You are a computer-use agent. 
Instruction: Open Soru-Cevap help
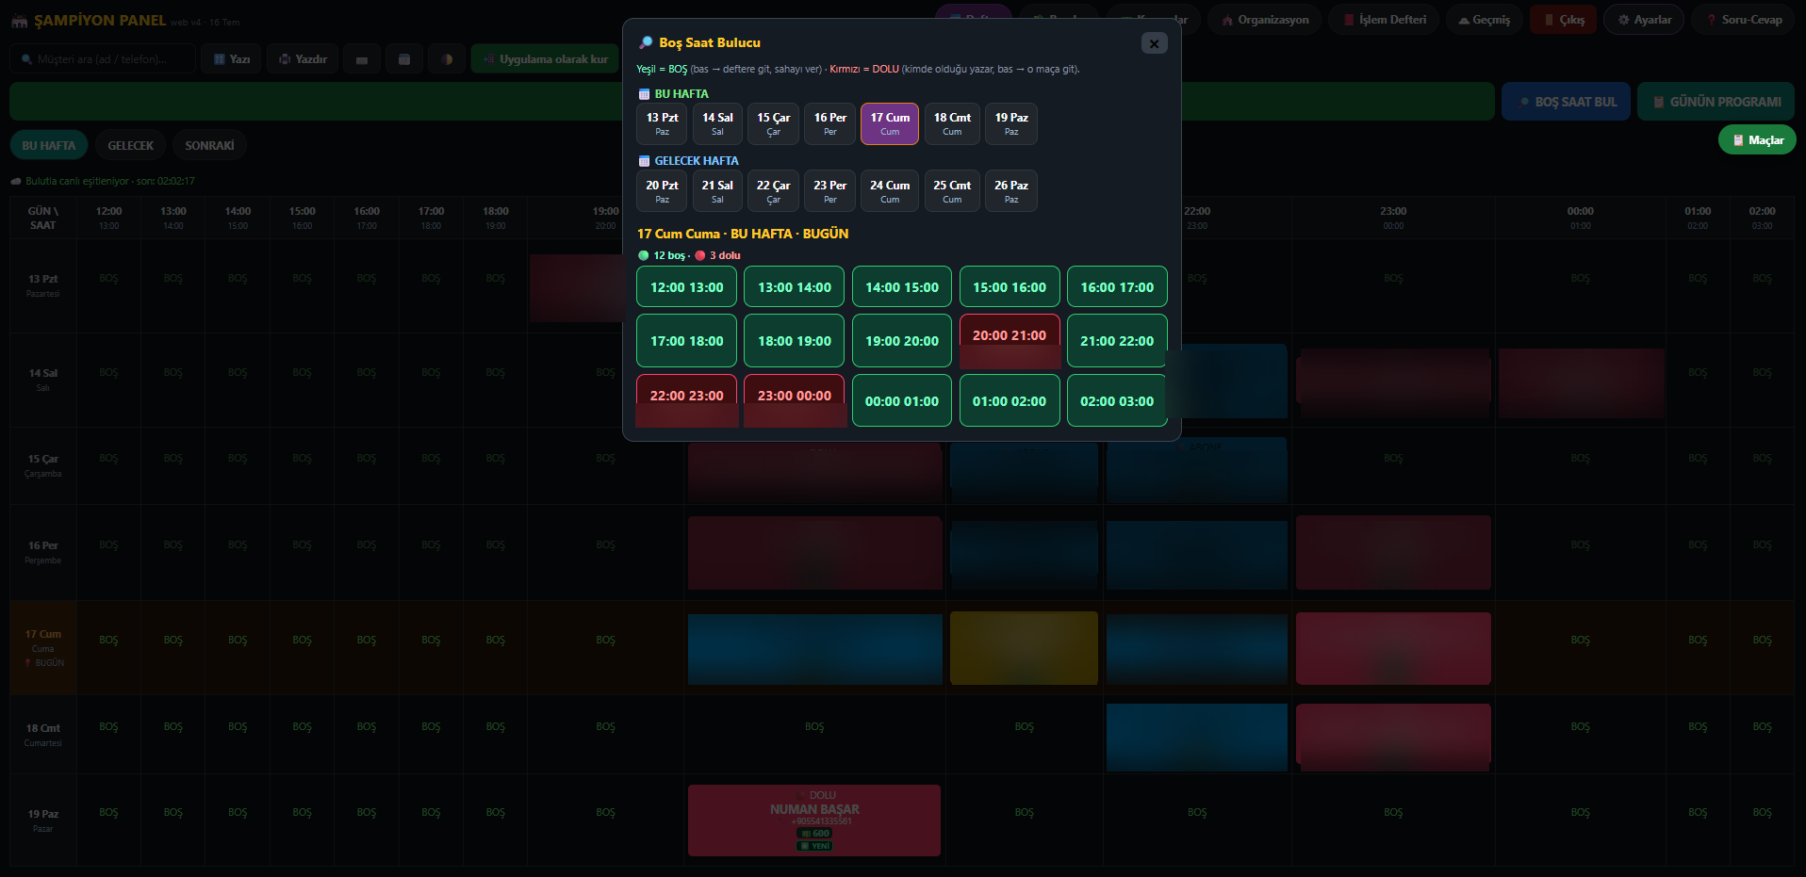click(x=1744, y=20)
